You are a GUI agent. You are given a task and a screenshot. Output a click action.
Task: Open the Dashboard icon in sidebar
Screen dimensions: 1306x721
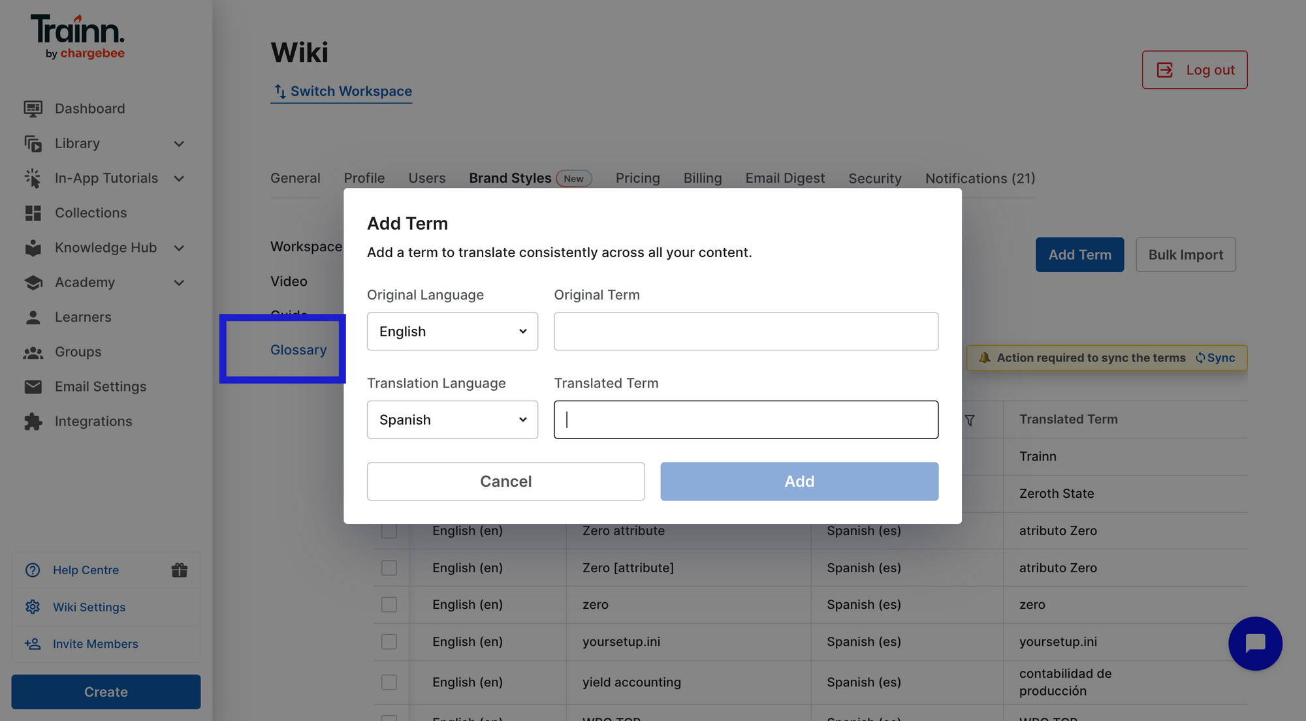(33, 108)
